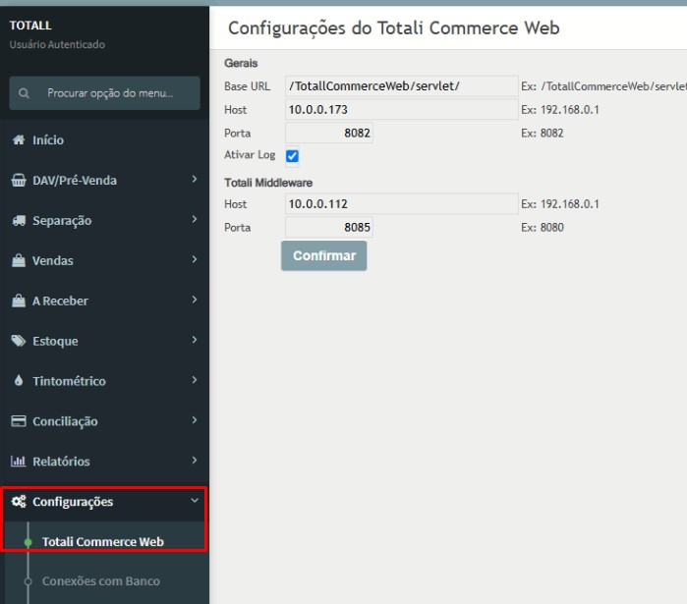Image resolution: width=687 pixels, height=604 pixels.
Task: Open the Relatórios menu label
Action: point(61,462)
